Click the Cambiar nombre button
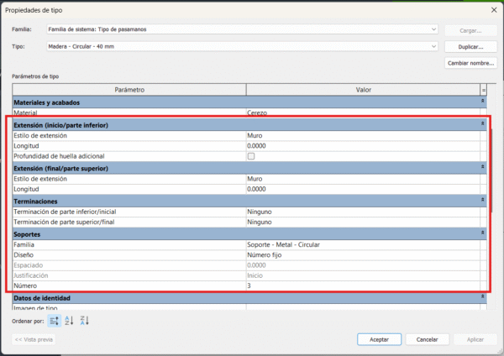504x356 pixels. click(468, 63)
